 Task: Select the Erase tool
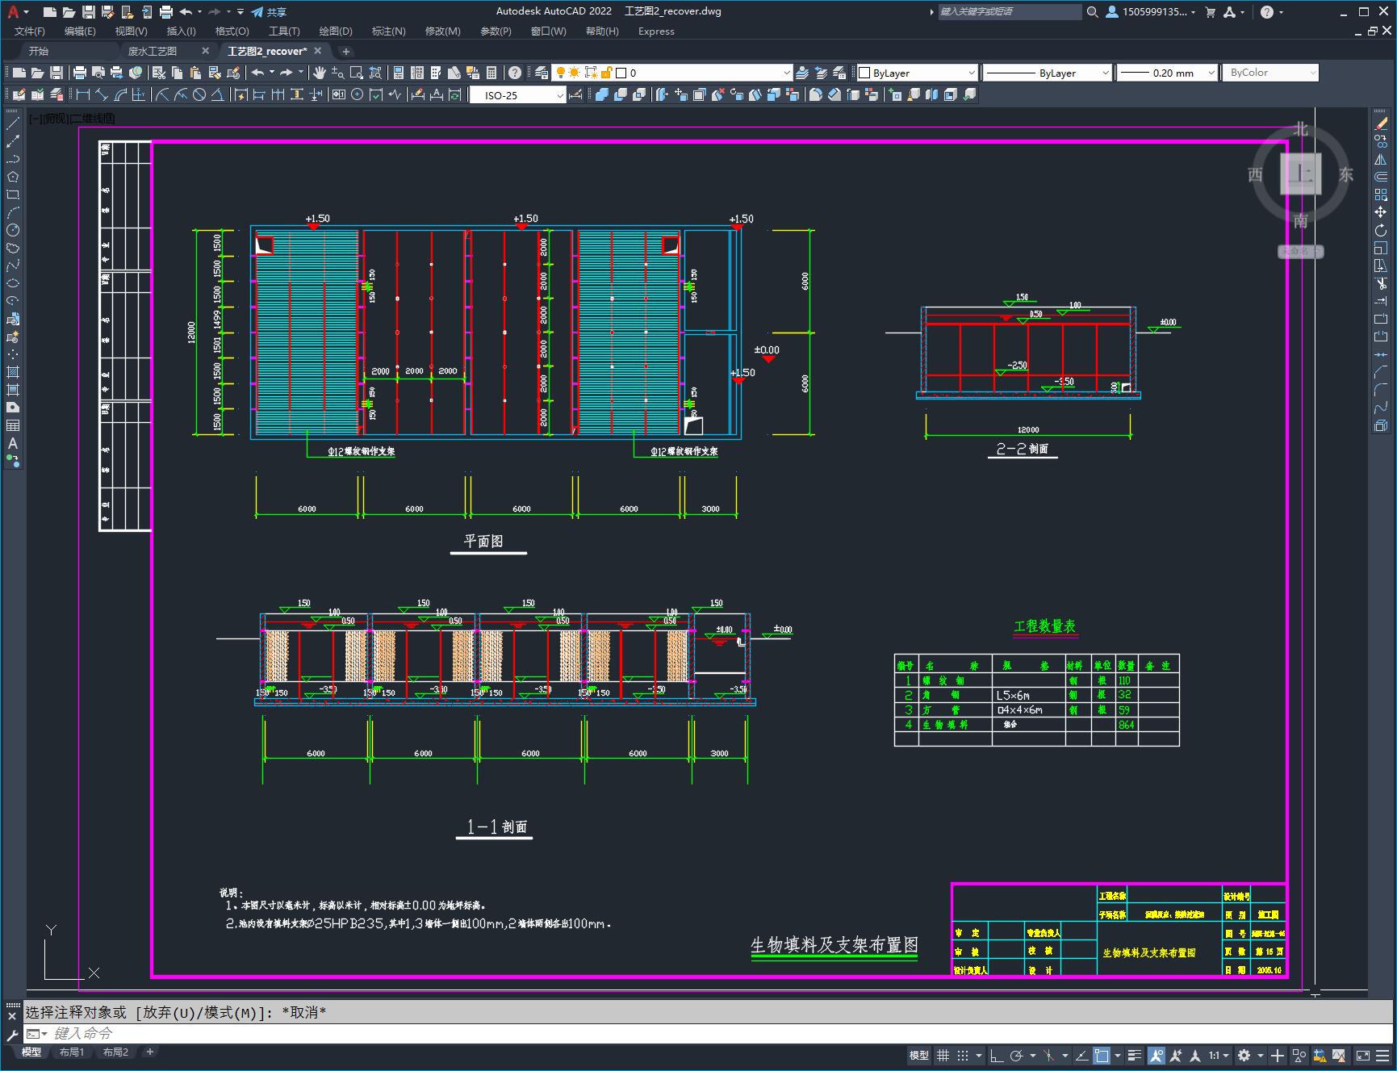1381,123
